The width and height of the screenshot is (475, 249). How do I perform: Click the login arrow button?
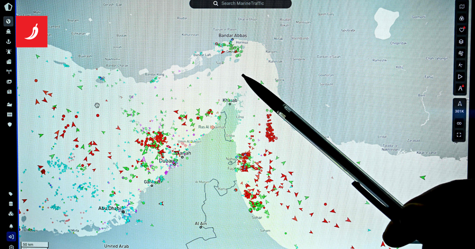click(11, 237)
